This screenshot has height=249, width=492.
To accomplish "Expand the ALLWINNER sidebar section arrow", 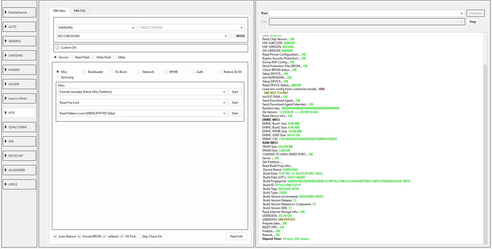I will pyautogui.click(x=6, y=170).
